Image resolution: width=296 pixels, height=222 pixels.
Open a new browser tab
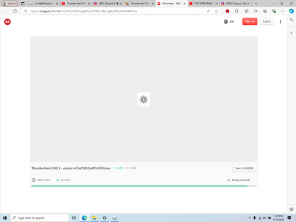[256, 4]
